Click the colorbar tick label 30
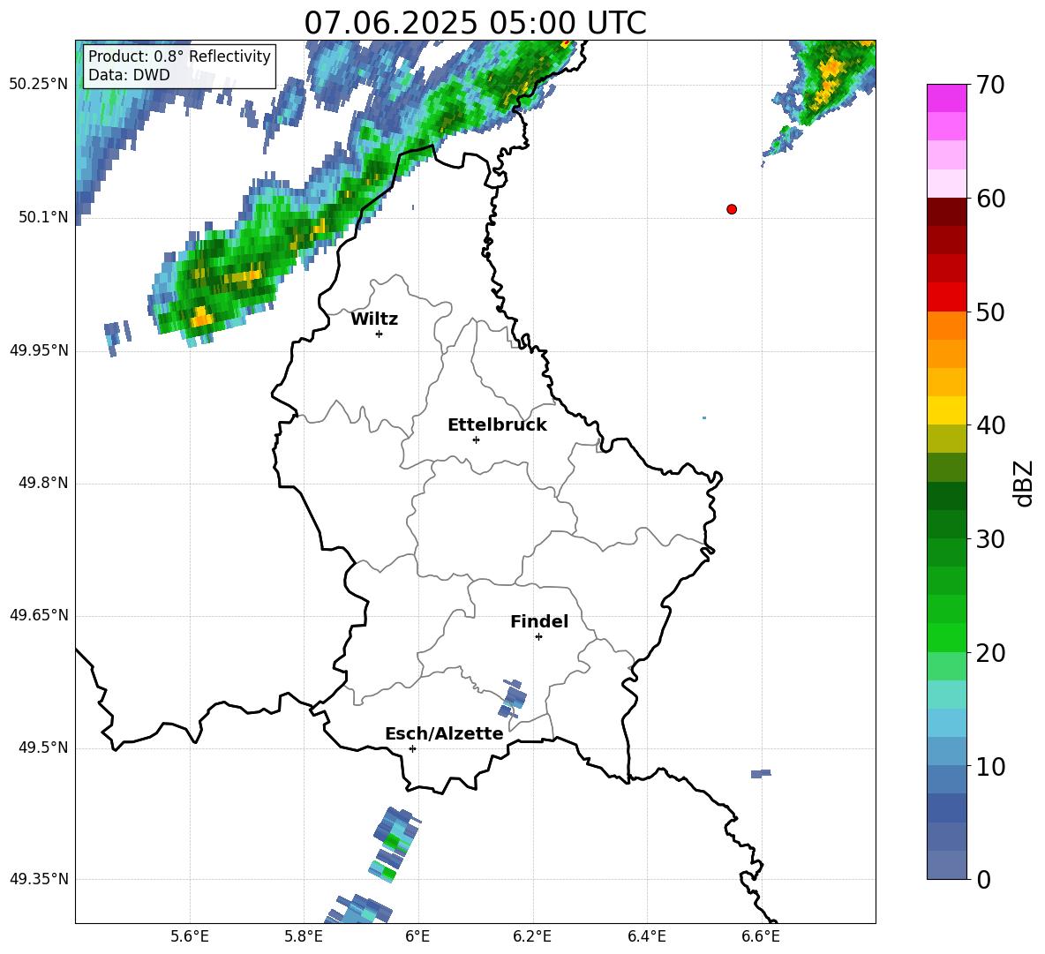Screen dimensions: 1045x954 990,539
